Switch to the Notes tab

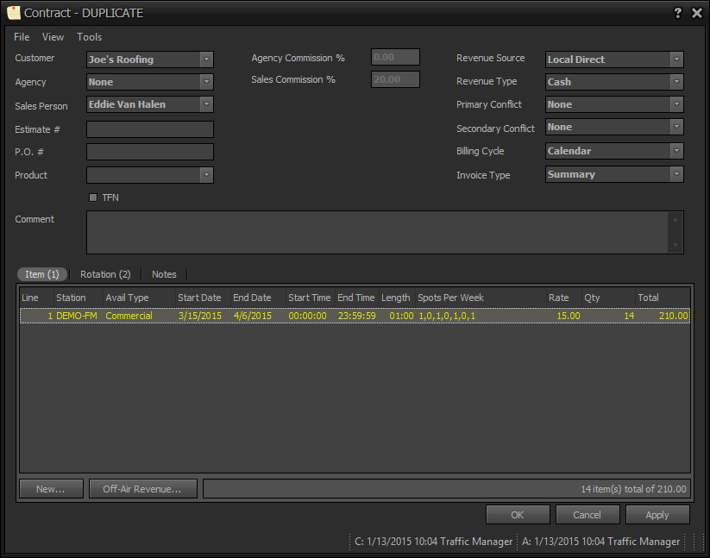pos(164,274)
